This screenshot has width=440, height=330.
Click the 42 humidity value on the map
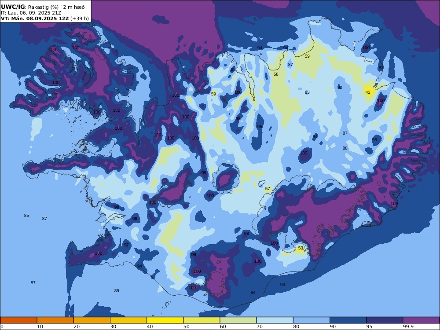pyautogui.click(x=368, y=92)
